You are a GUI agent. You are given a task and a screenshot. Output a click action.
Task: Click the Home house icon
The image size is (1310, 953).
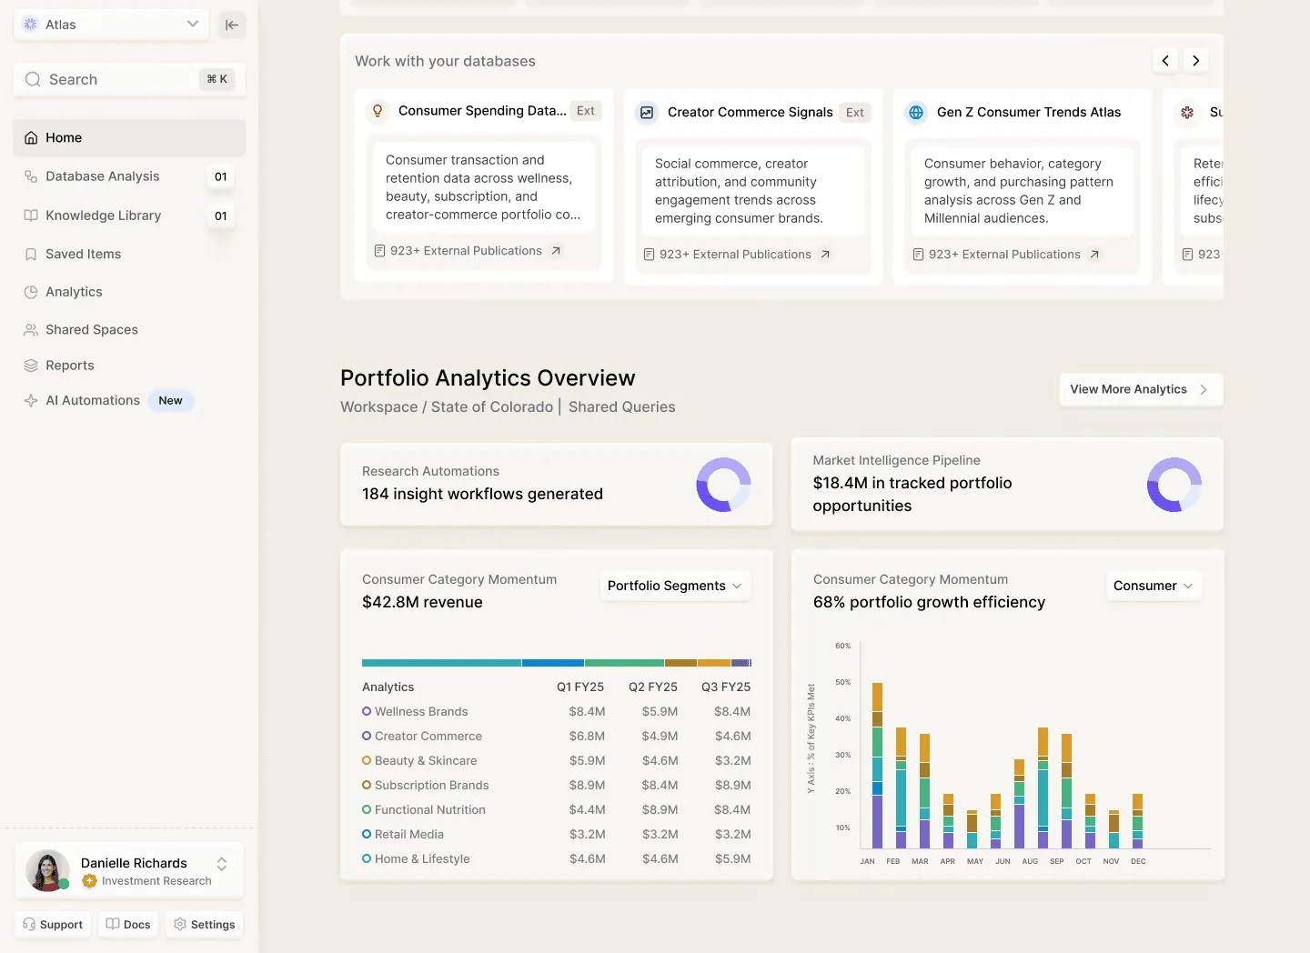pyautogui.click(x=31, y=137)
